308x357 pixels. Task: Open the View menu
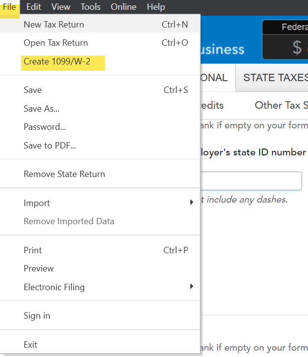point(61,7)
